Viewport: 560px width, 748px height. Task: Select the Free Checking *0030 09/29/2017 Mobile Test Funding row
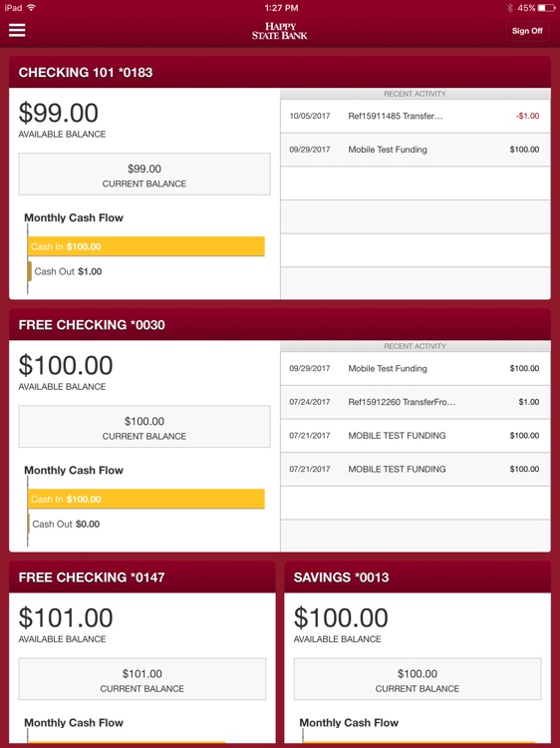coord(416,369)
